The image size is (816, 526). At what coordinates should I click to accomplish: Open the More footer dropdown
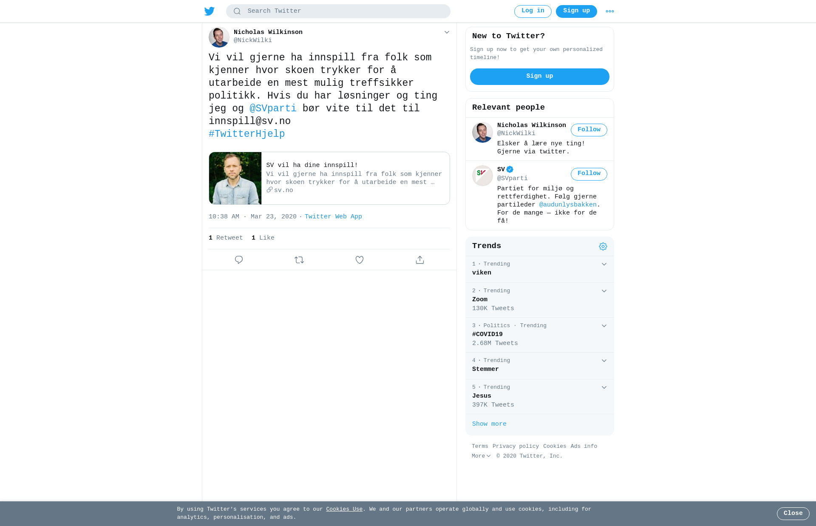481,456
